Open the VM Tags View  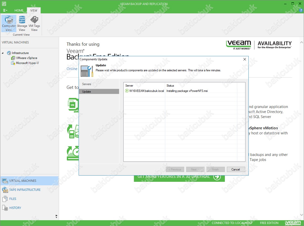[34, 23]
